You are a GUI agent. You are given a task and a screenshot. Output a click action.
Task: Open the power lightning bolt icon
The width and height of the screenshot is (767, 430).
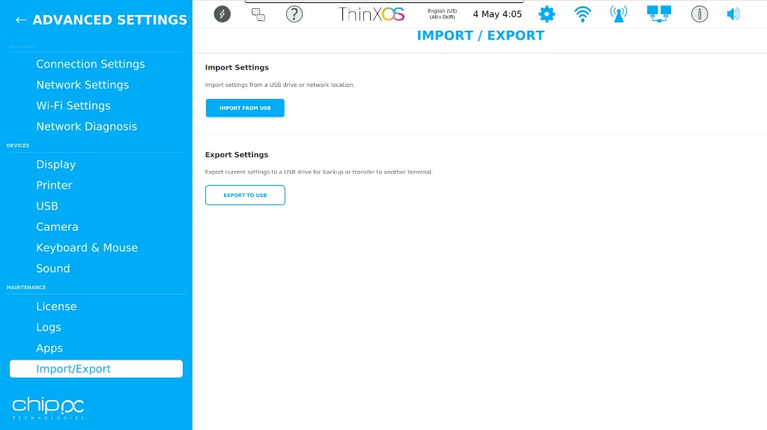tap(222, 14)
